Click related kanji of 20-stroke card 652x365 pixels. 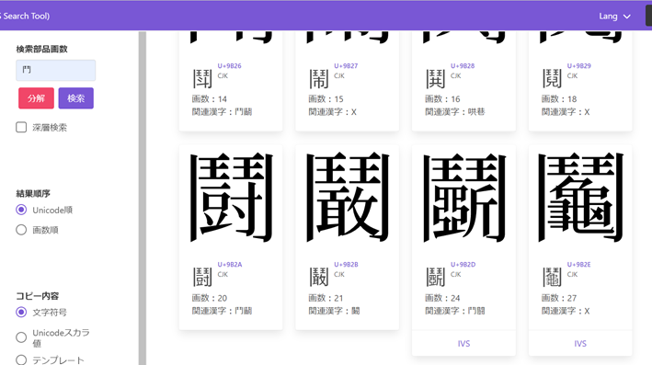[x=244, y=311]
